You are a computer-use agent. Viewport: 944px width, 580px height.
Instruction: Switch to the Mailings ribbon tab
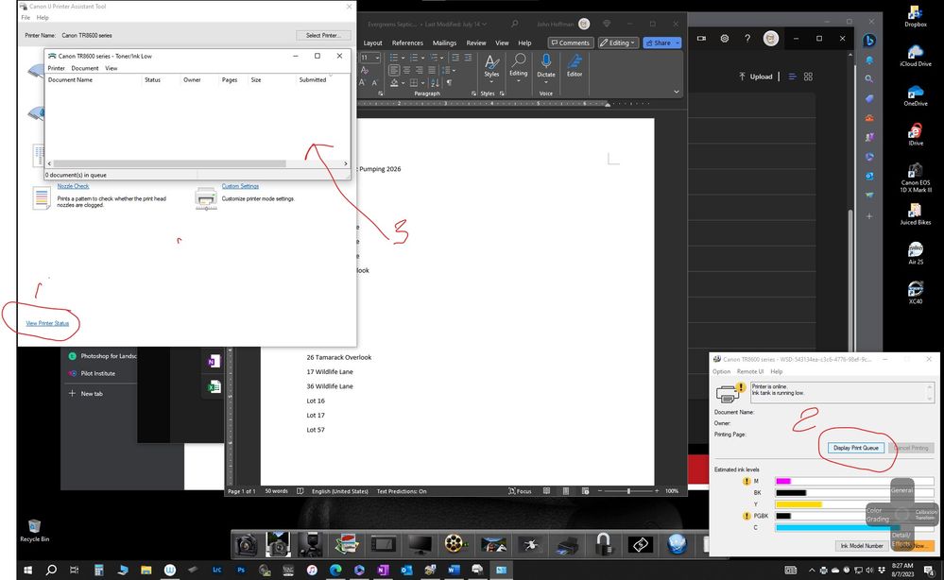pyautogui.click(x=444, y=43)
